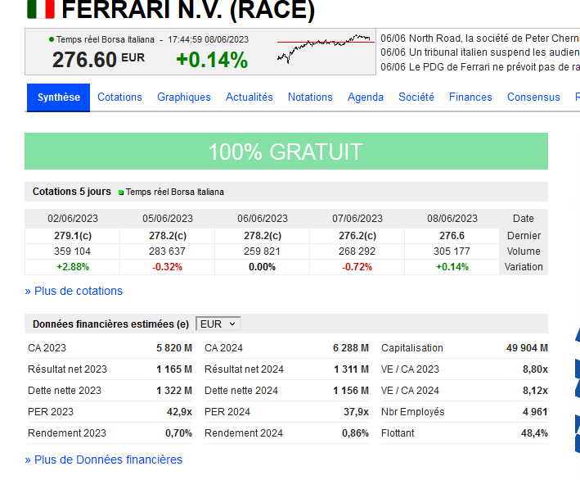Open the Graphiques tab
Viewport: 580px width, 480px height.
184,97
